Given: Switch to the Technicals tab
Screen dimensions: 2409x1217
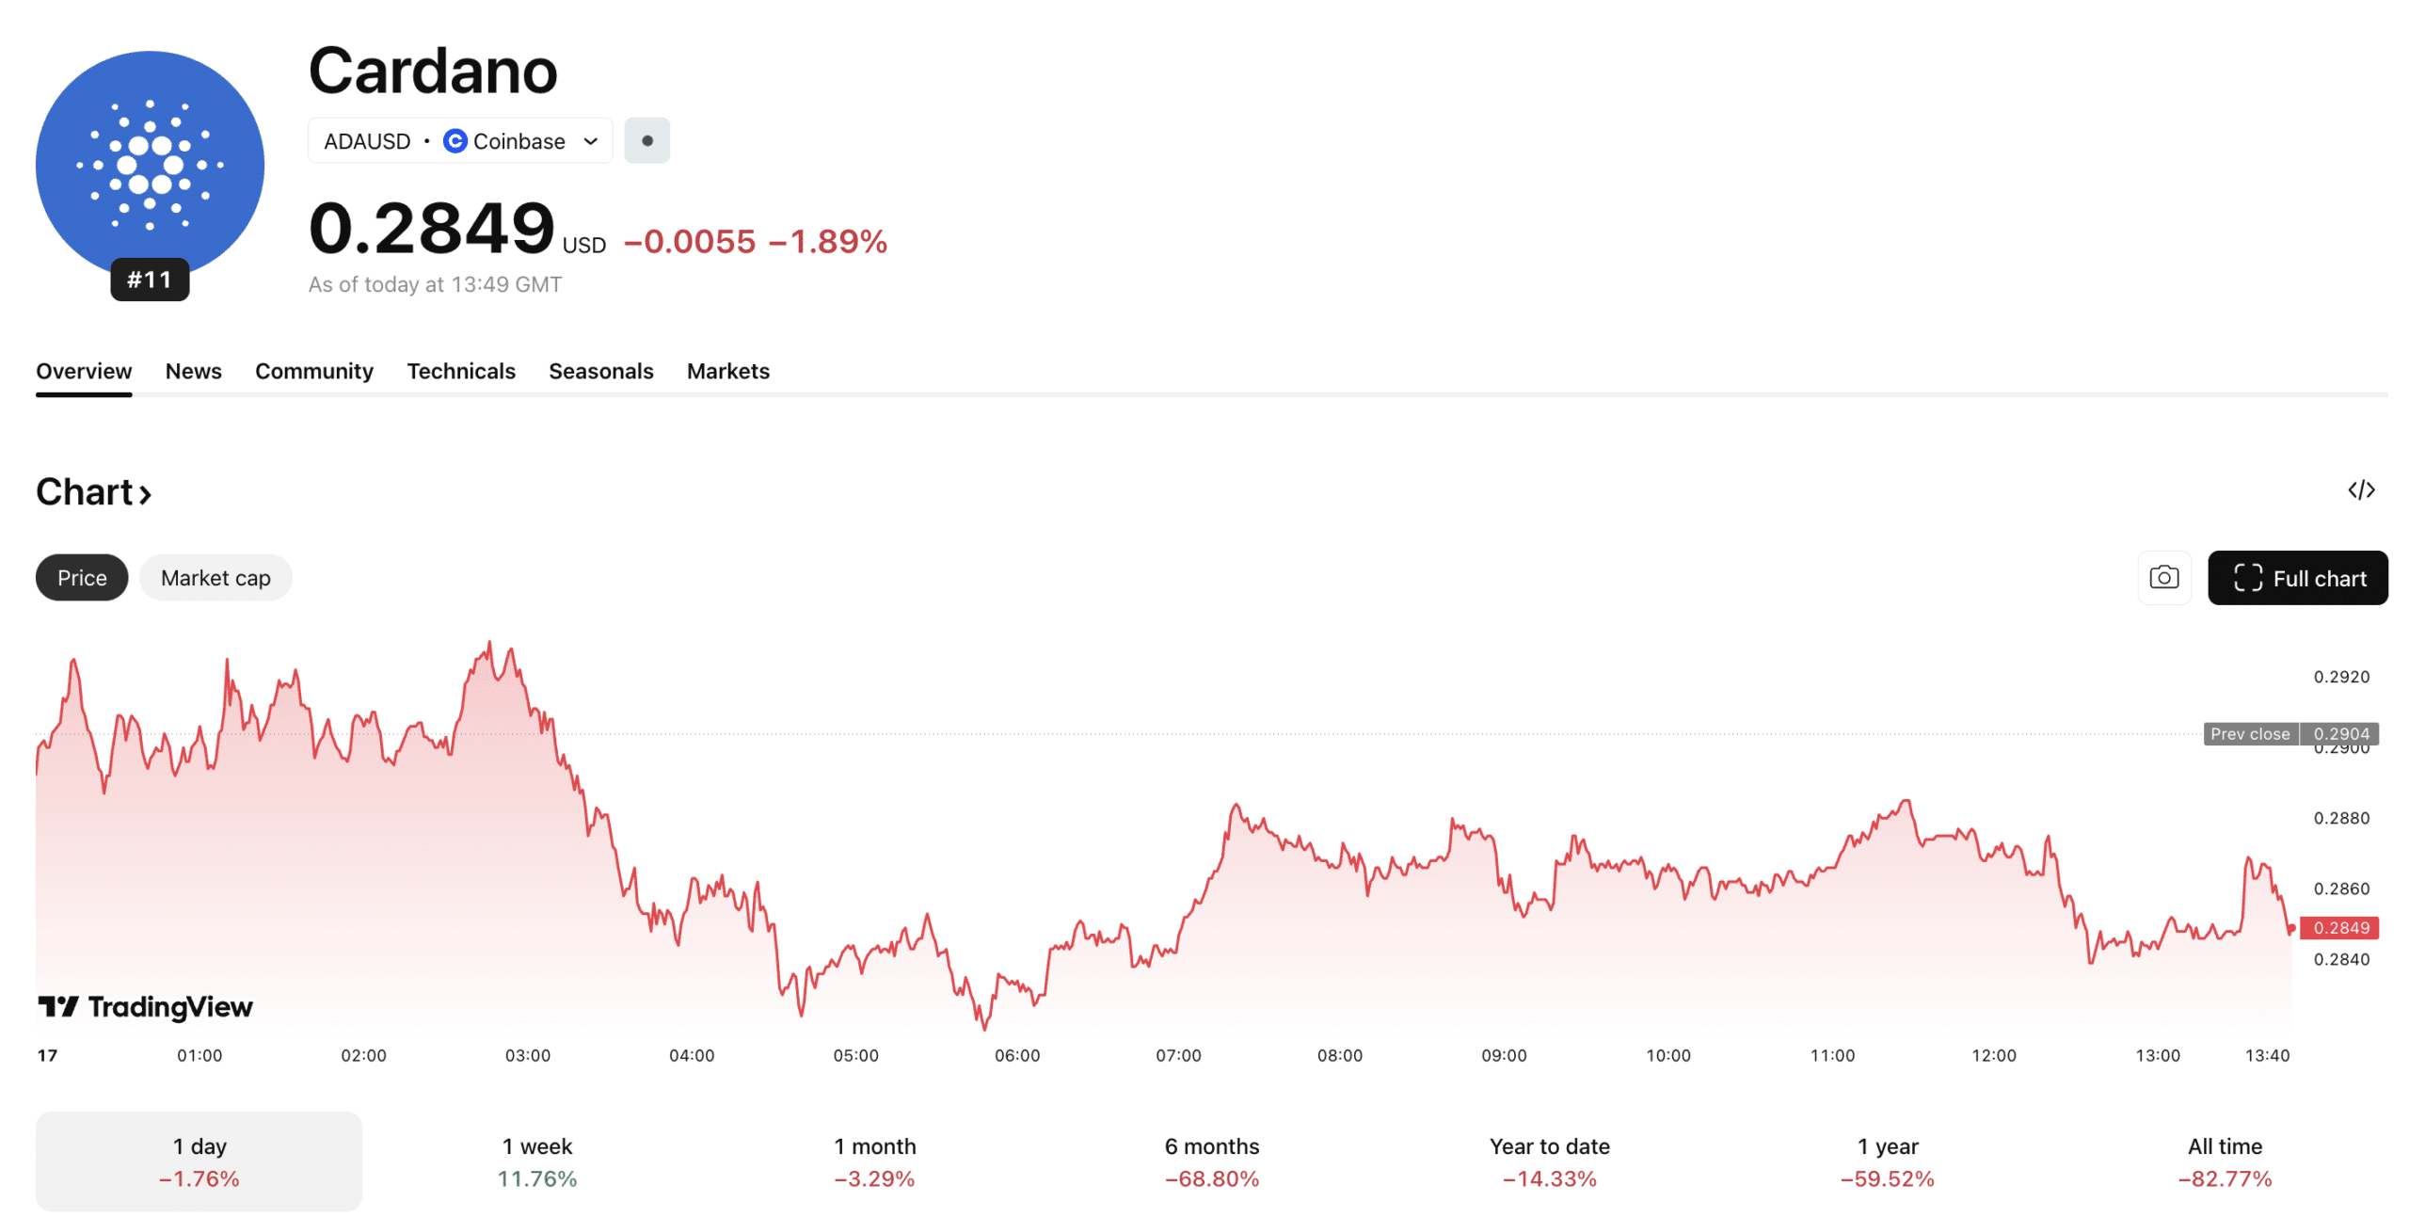Looking at the screenshot, I should click(x=460, y=371).
